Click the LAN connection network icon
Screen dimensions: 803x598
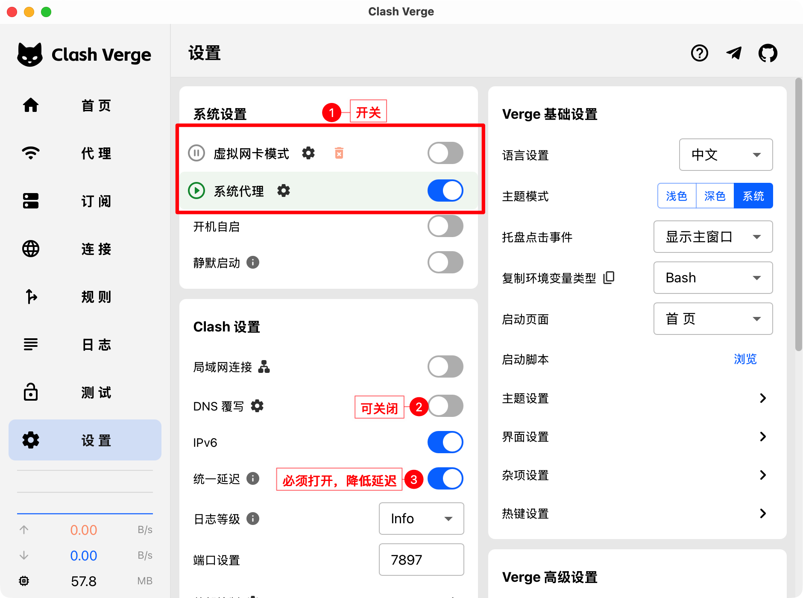[x=264, y=366]
